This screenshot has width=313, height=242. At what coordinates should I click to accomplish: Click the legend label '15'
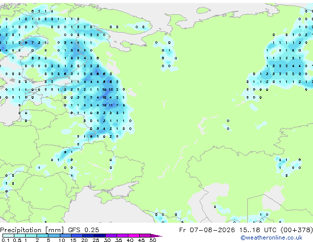pos(73,240)
